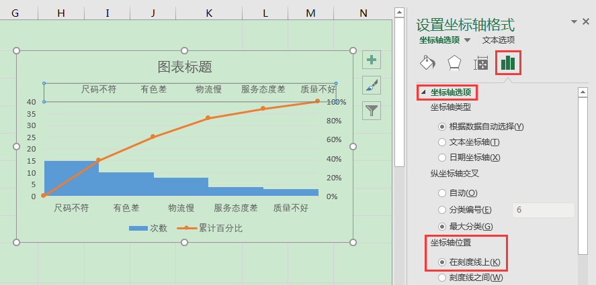Image resolution: width=596 pixels, height=285 pixels.
Task: Select column H header
Action: click(x=61, y=13)
